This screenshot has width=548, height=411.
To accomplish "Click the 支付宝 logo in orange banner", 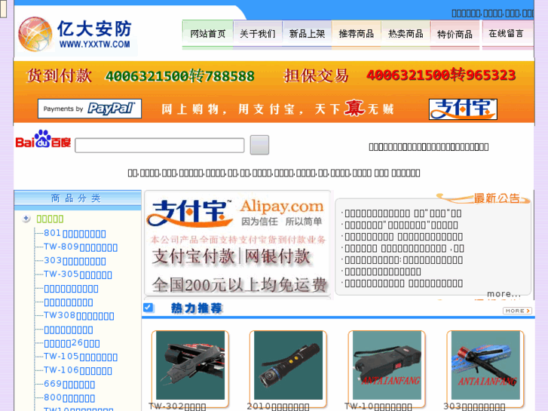I will (x=463, y=109).
